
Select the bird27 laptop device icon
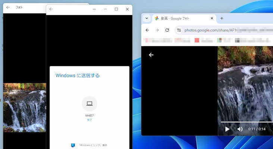point(90,104)
